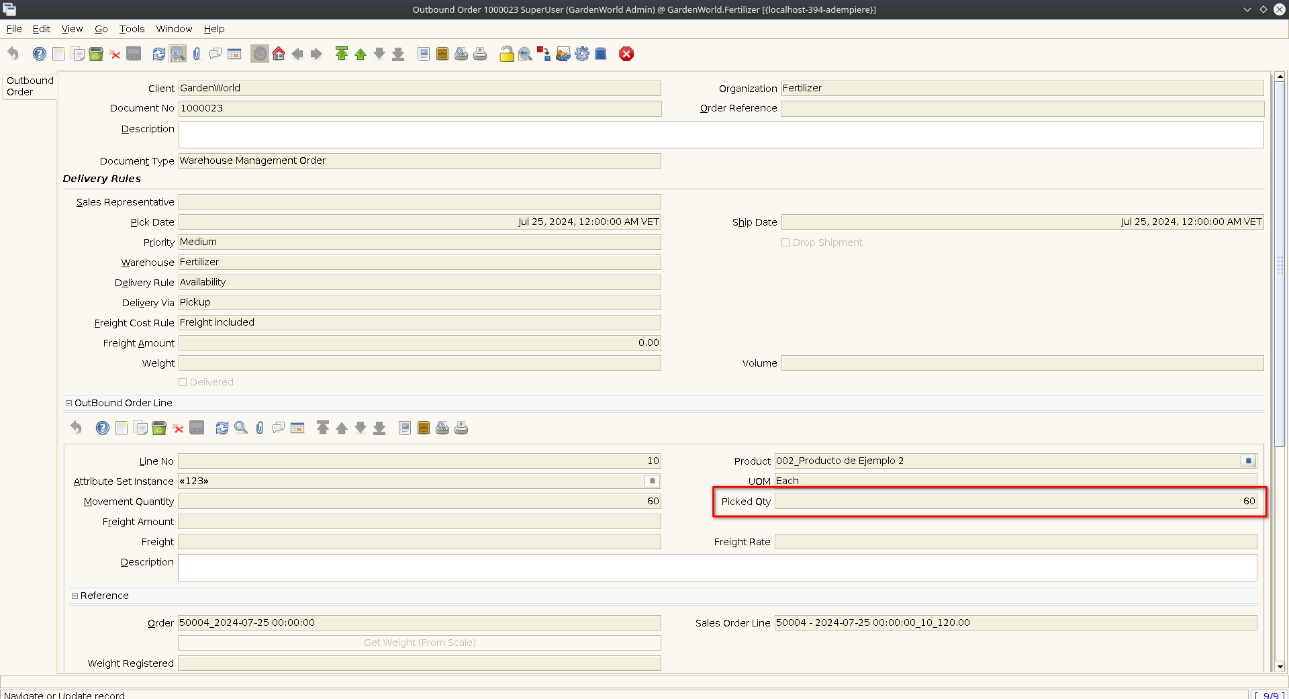The height and width of the screenshot is (699, 1289).
Task: Open the Tools menu
Action: coord(132,29)
